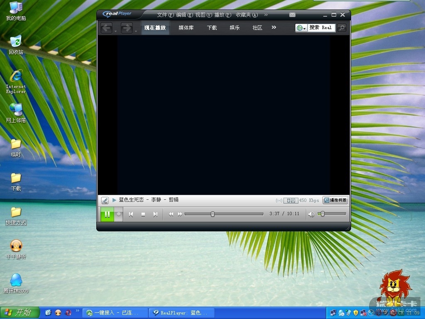
Task: Open the 文件(F) menu
Action: pyautogui.click(x=165, y=15)
